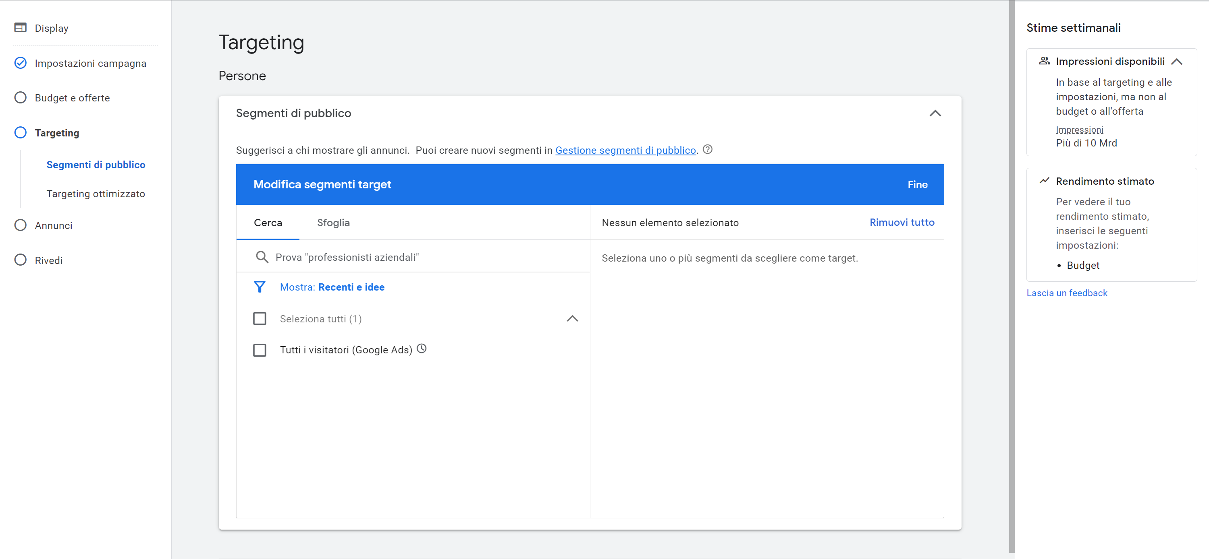
Task: Click the Display label in sidebar
Action: click(x=52, y=28)
